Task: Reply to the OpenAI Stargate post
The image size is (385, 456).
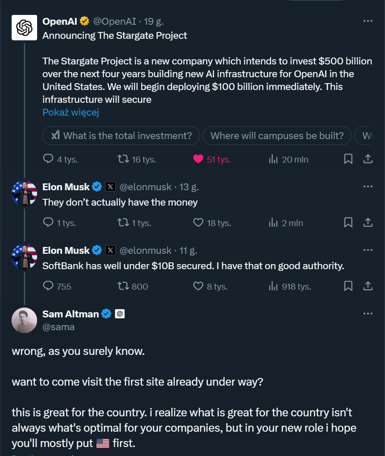Action: (49, 159)
